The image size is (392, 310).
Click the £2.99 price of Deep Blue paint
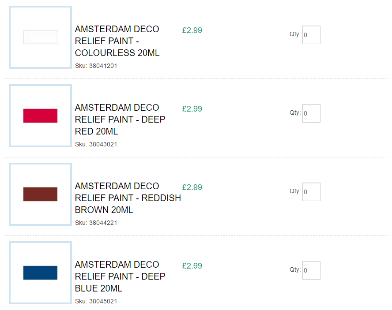coord(192,266)
